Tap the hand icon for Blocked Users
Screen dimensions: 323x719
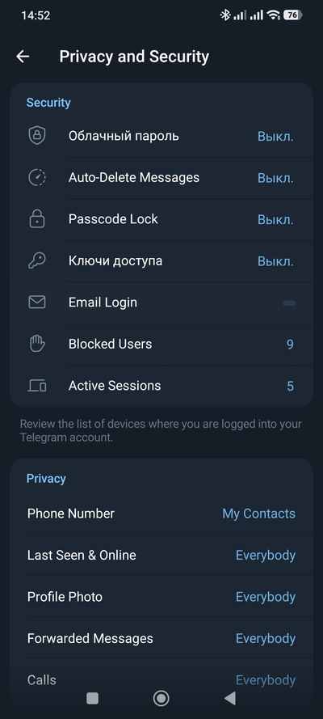[x=37, y=344]
